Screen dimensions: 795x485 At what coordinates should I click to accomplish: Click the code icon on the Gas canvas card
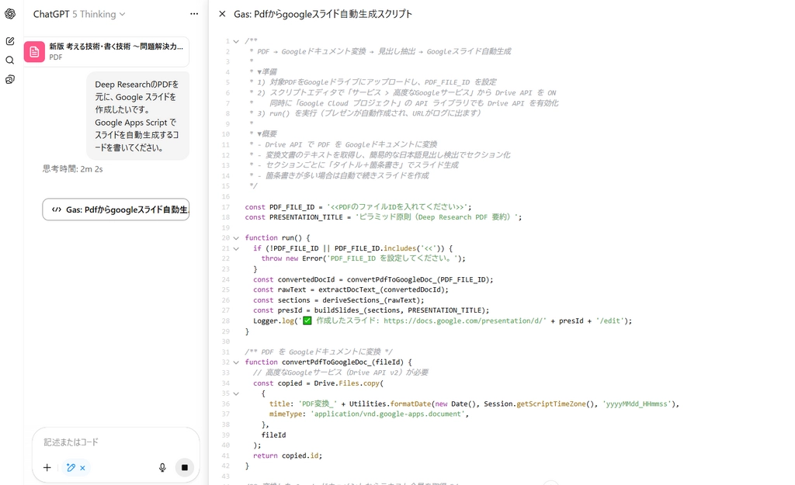click(57, 210)
